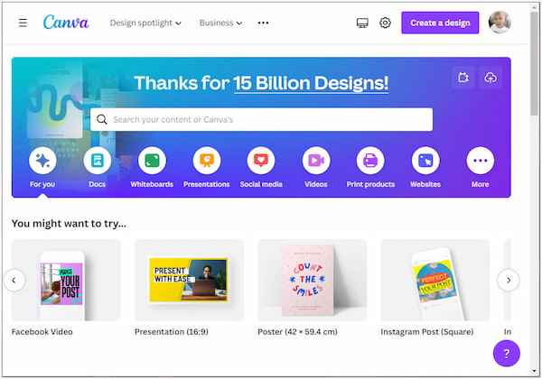Screen dimensions: 542x379
Task: Expand the Design spotlight dropdown
Action: pyautogui.click(x=145, y=23)
